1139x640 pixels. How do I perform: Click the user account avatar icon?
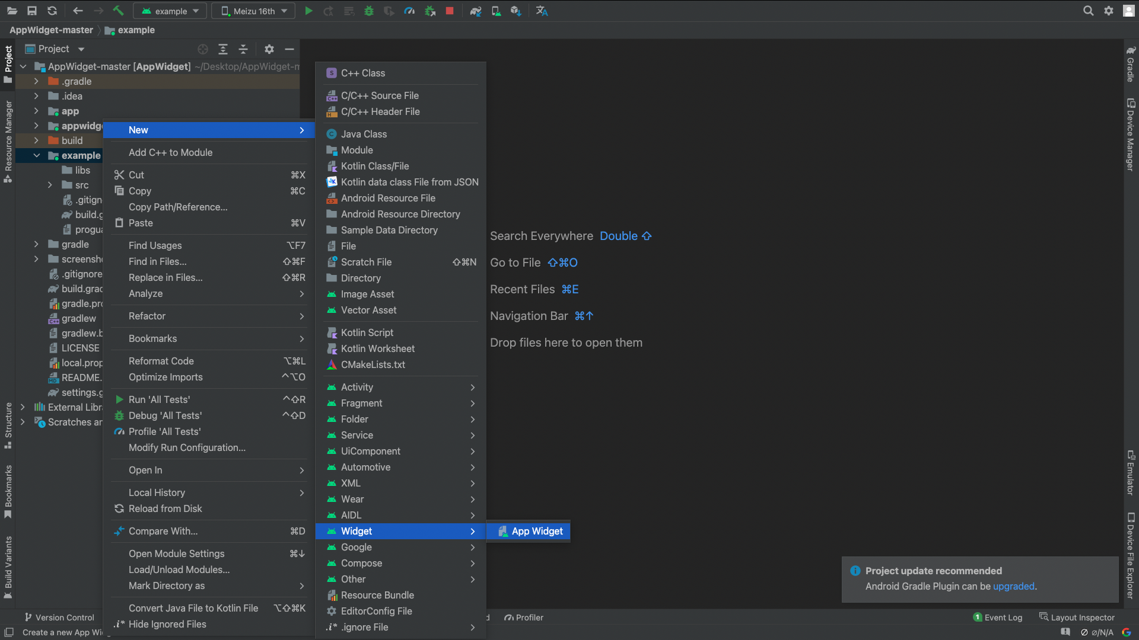1128,11
